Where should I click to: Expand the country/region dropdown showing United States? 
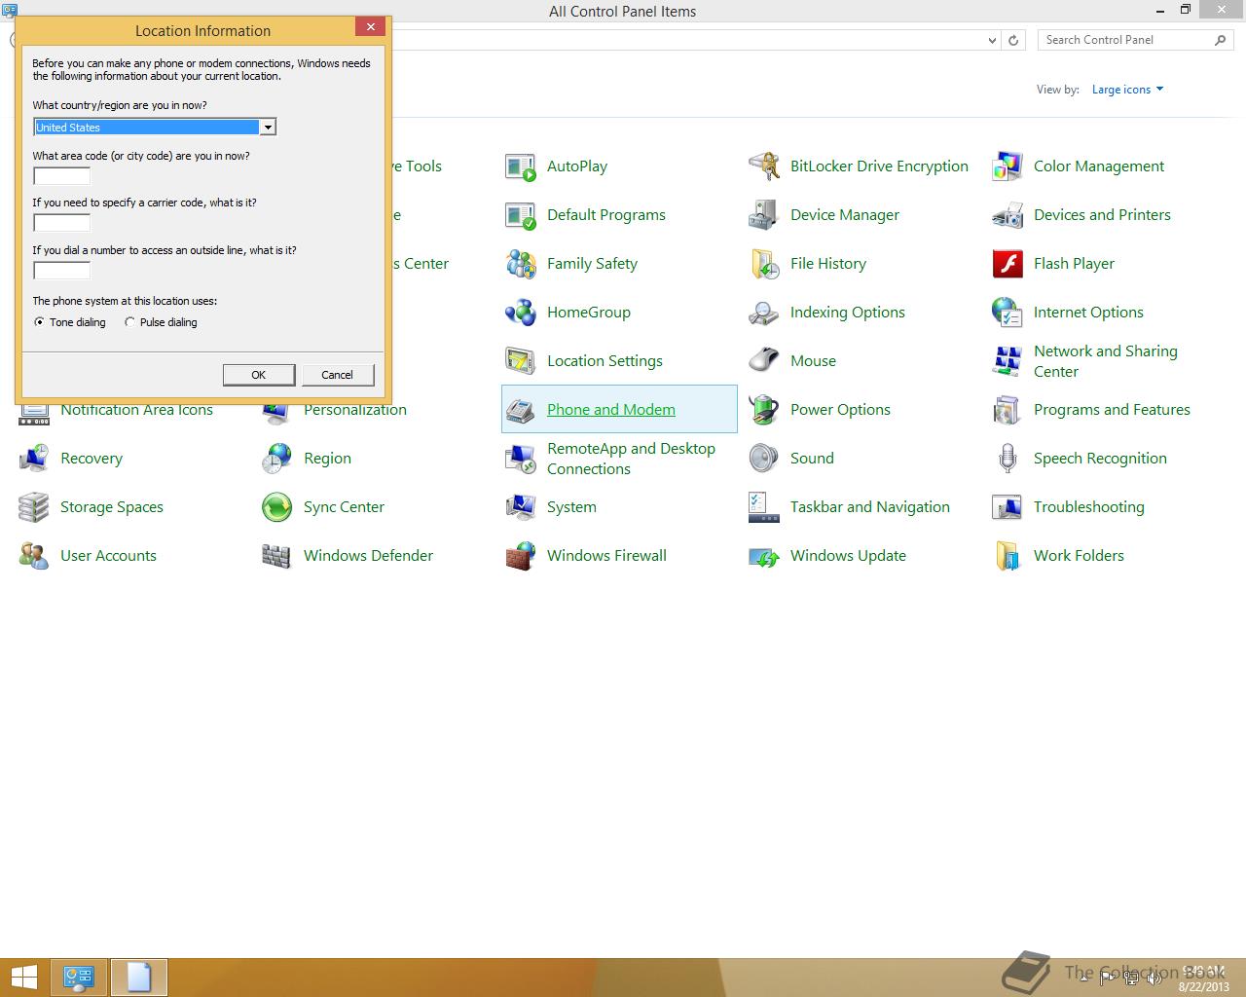(x=267, y=128)
